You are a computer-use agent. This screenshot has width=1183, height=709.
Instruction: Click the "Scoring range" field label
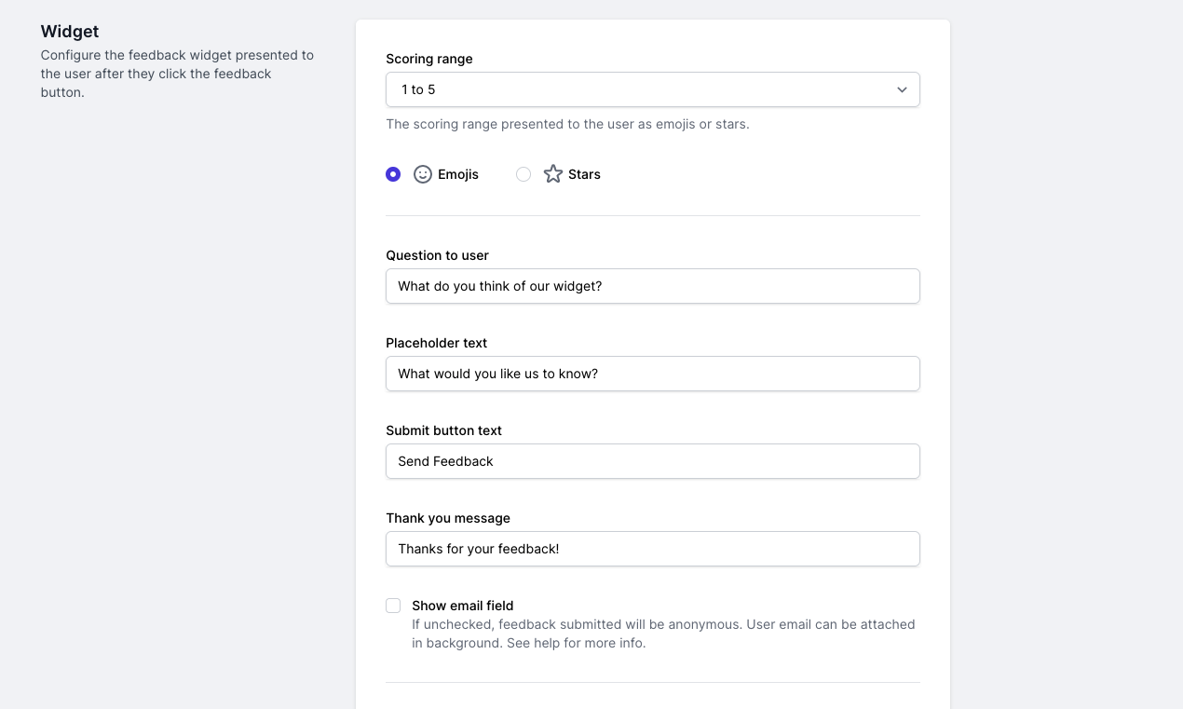point(429,59)
